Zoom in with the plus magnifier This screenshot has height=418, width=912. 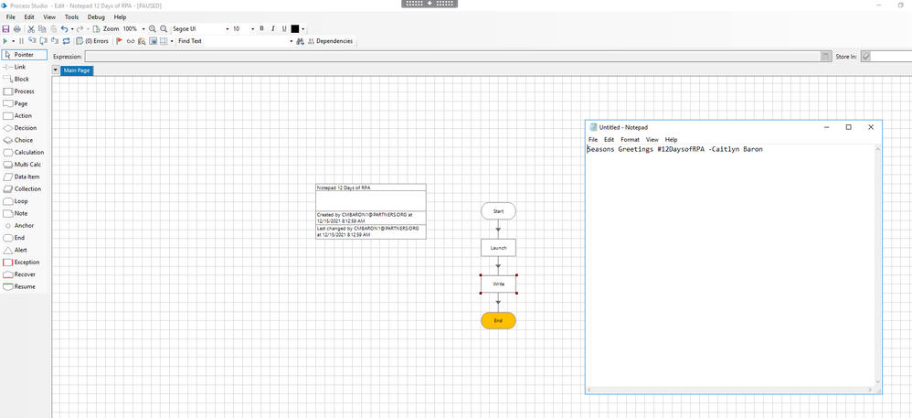[x=153, y=28]
